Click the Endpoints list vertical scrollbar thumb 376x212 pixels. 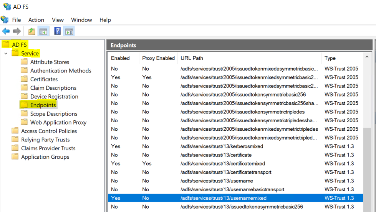pos(367,169)
